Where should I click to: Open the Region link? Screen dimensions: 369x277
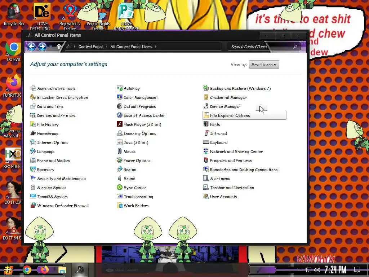point(130,170)
